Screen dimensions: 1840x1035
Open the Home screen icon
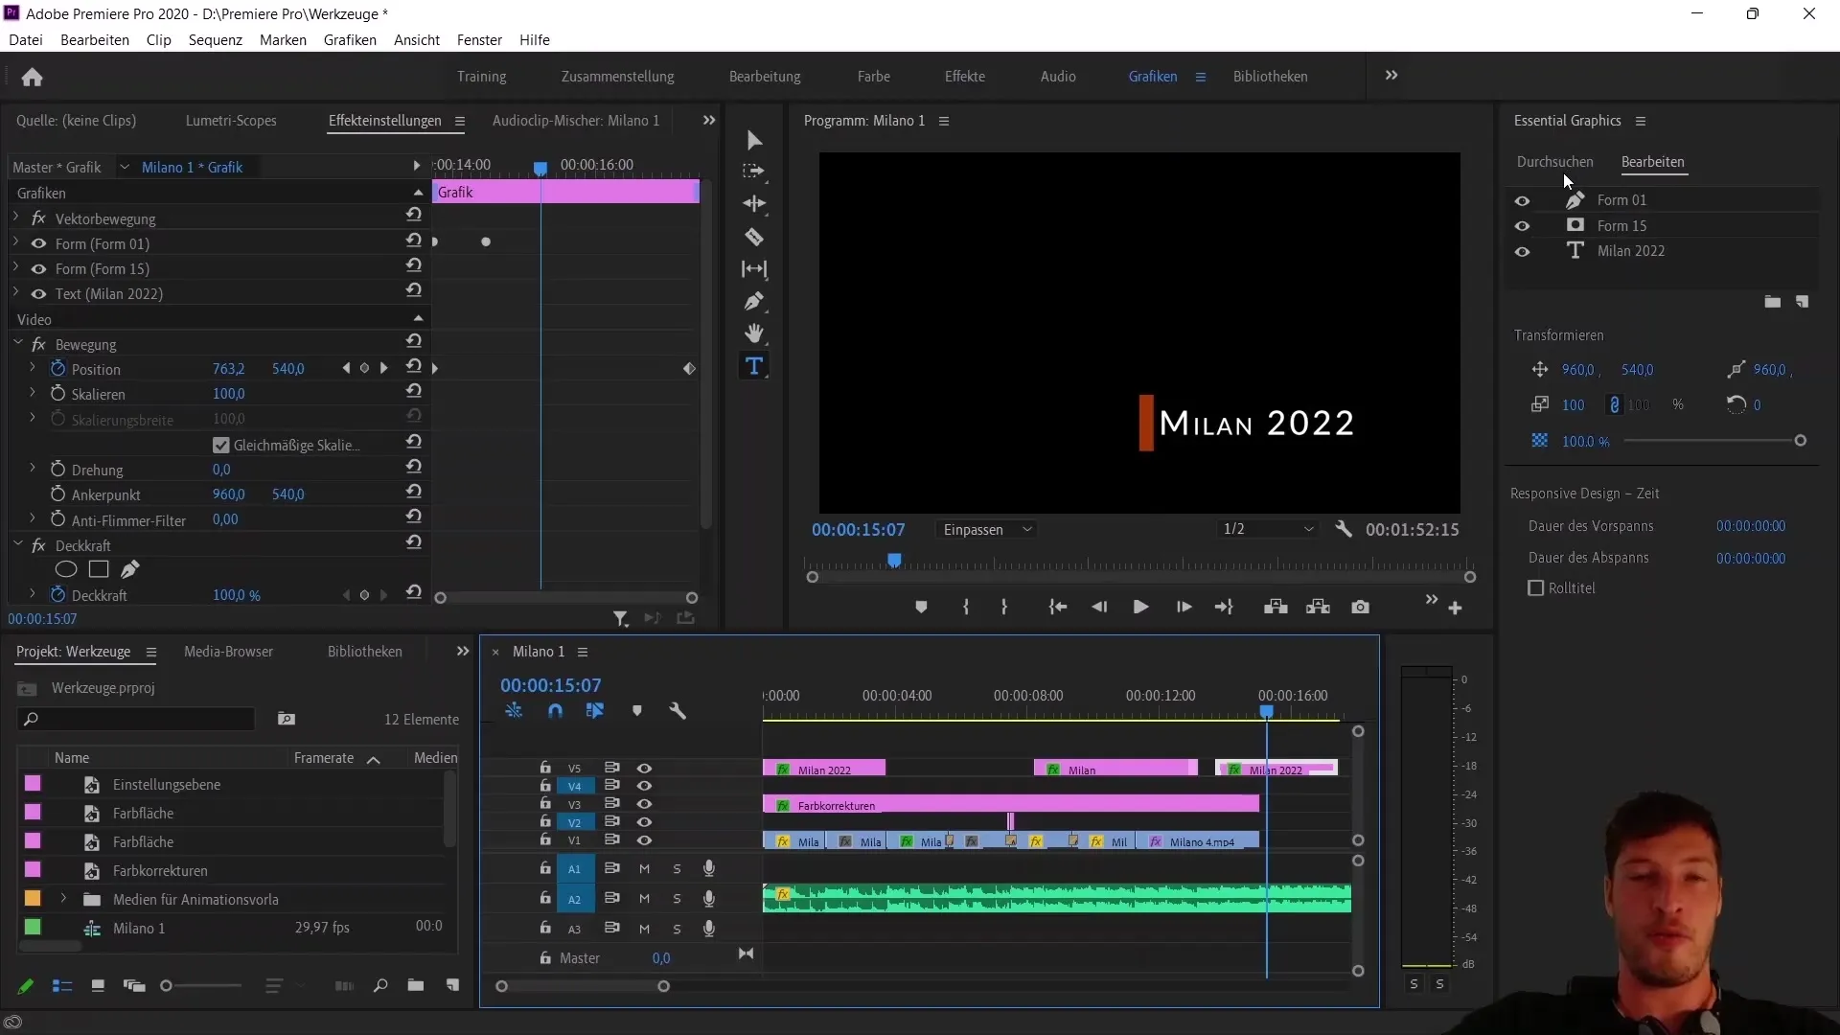tap(32, 77)
